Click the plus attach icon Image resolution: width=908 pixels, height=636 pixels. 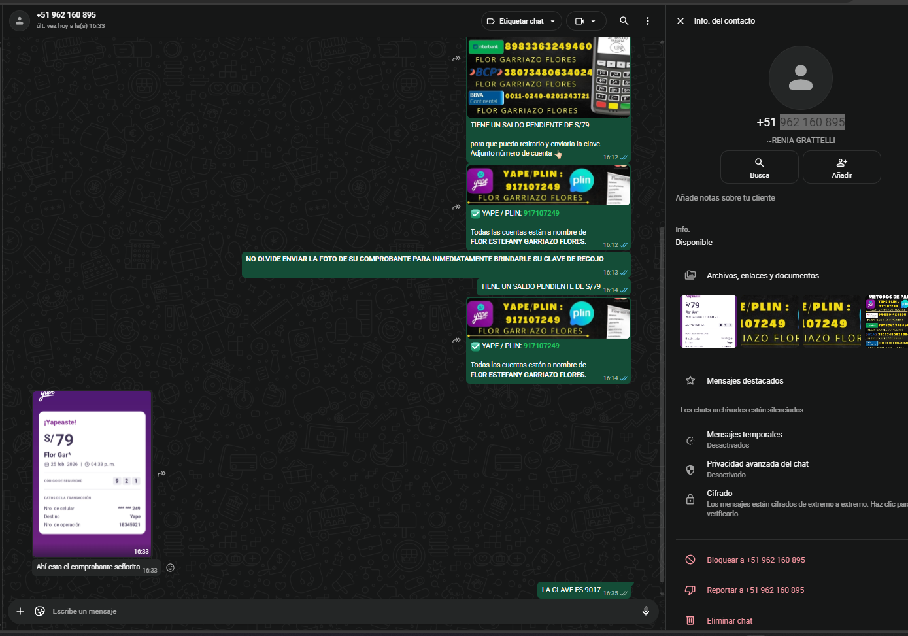20,611
